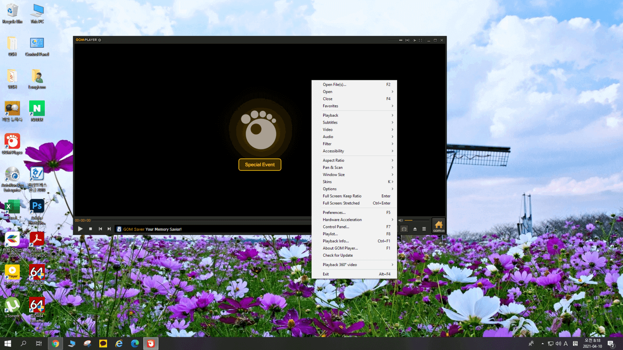The image size is (623, 350).
Task: Click the Windows Start button
Action: pos(8,343)
